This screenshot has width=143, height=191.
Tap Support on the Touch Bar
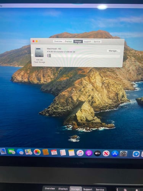click(x=88, y=189)
